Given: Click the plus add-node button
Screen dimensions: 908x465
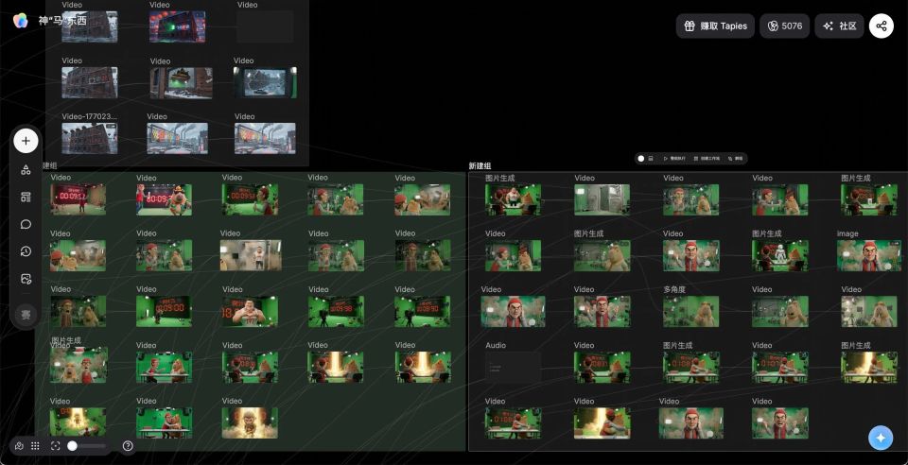Looking at the screenshot, I should point(26,141).
